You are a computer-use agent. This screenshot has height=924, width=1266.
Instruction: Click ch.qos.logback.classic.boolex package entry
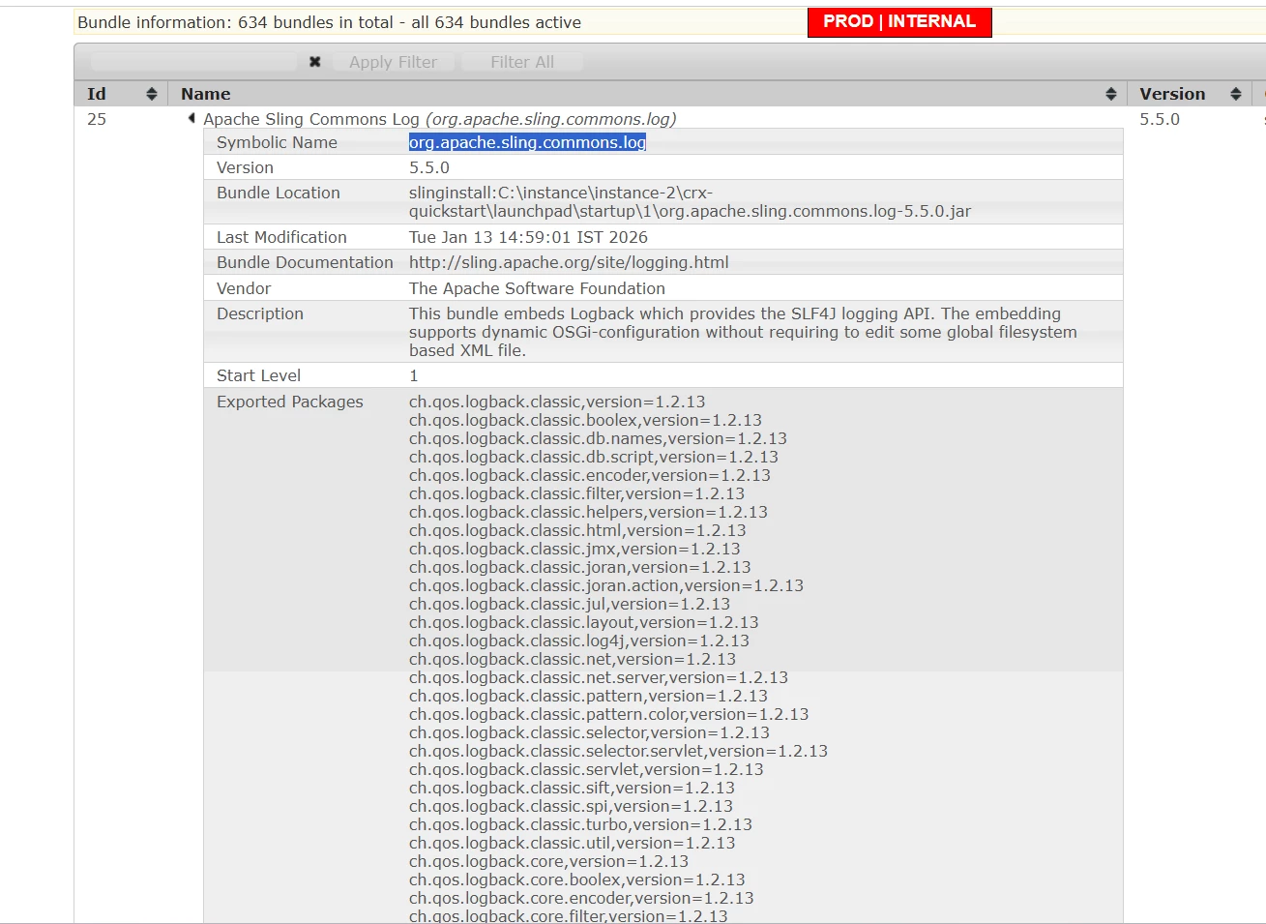click(585, 420)
